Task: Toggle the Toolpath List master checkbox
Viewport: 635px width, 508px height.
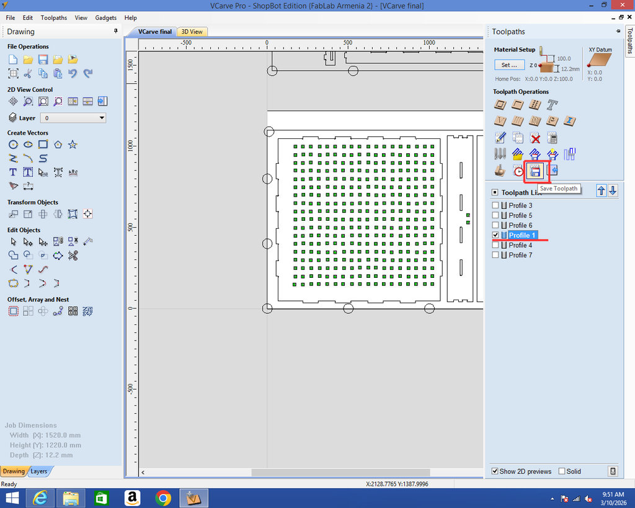Action: point(494,192)
